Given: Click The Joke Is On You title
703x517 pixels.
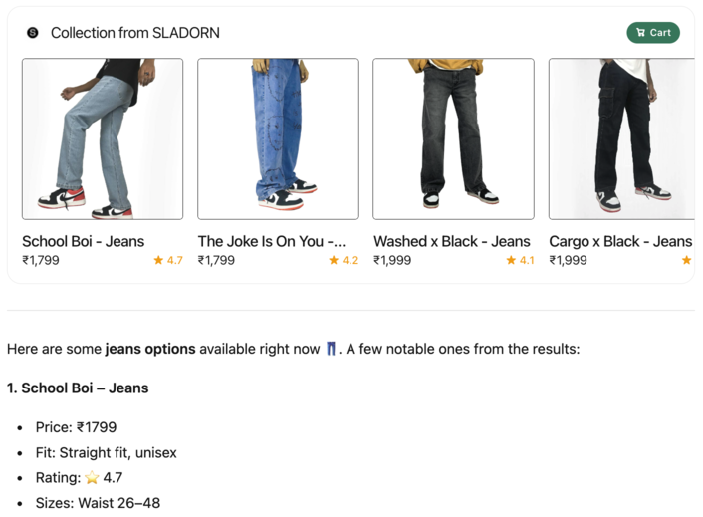Looking at the screenshot, I should coord(272,241).
